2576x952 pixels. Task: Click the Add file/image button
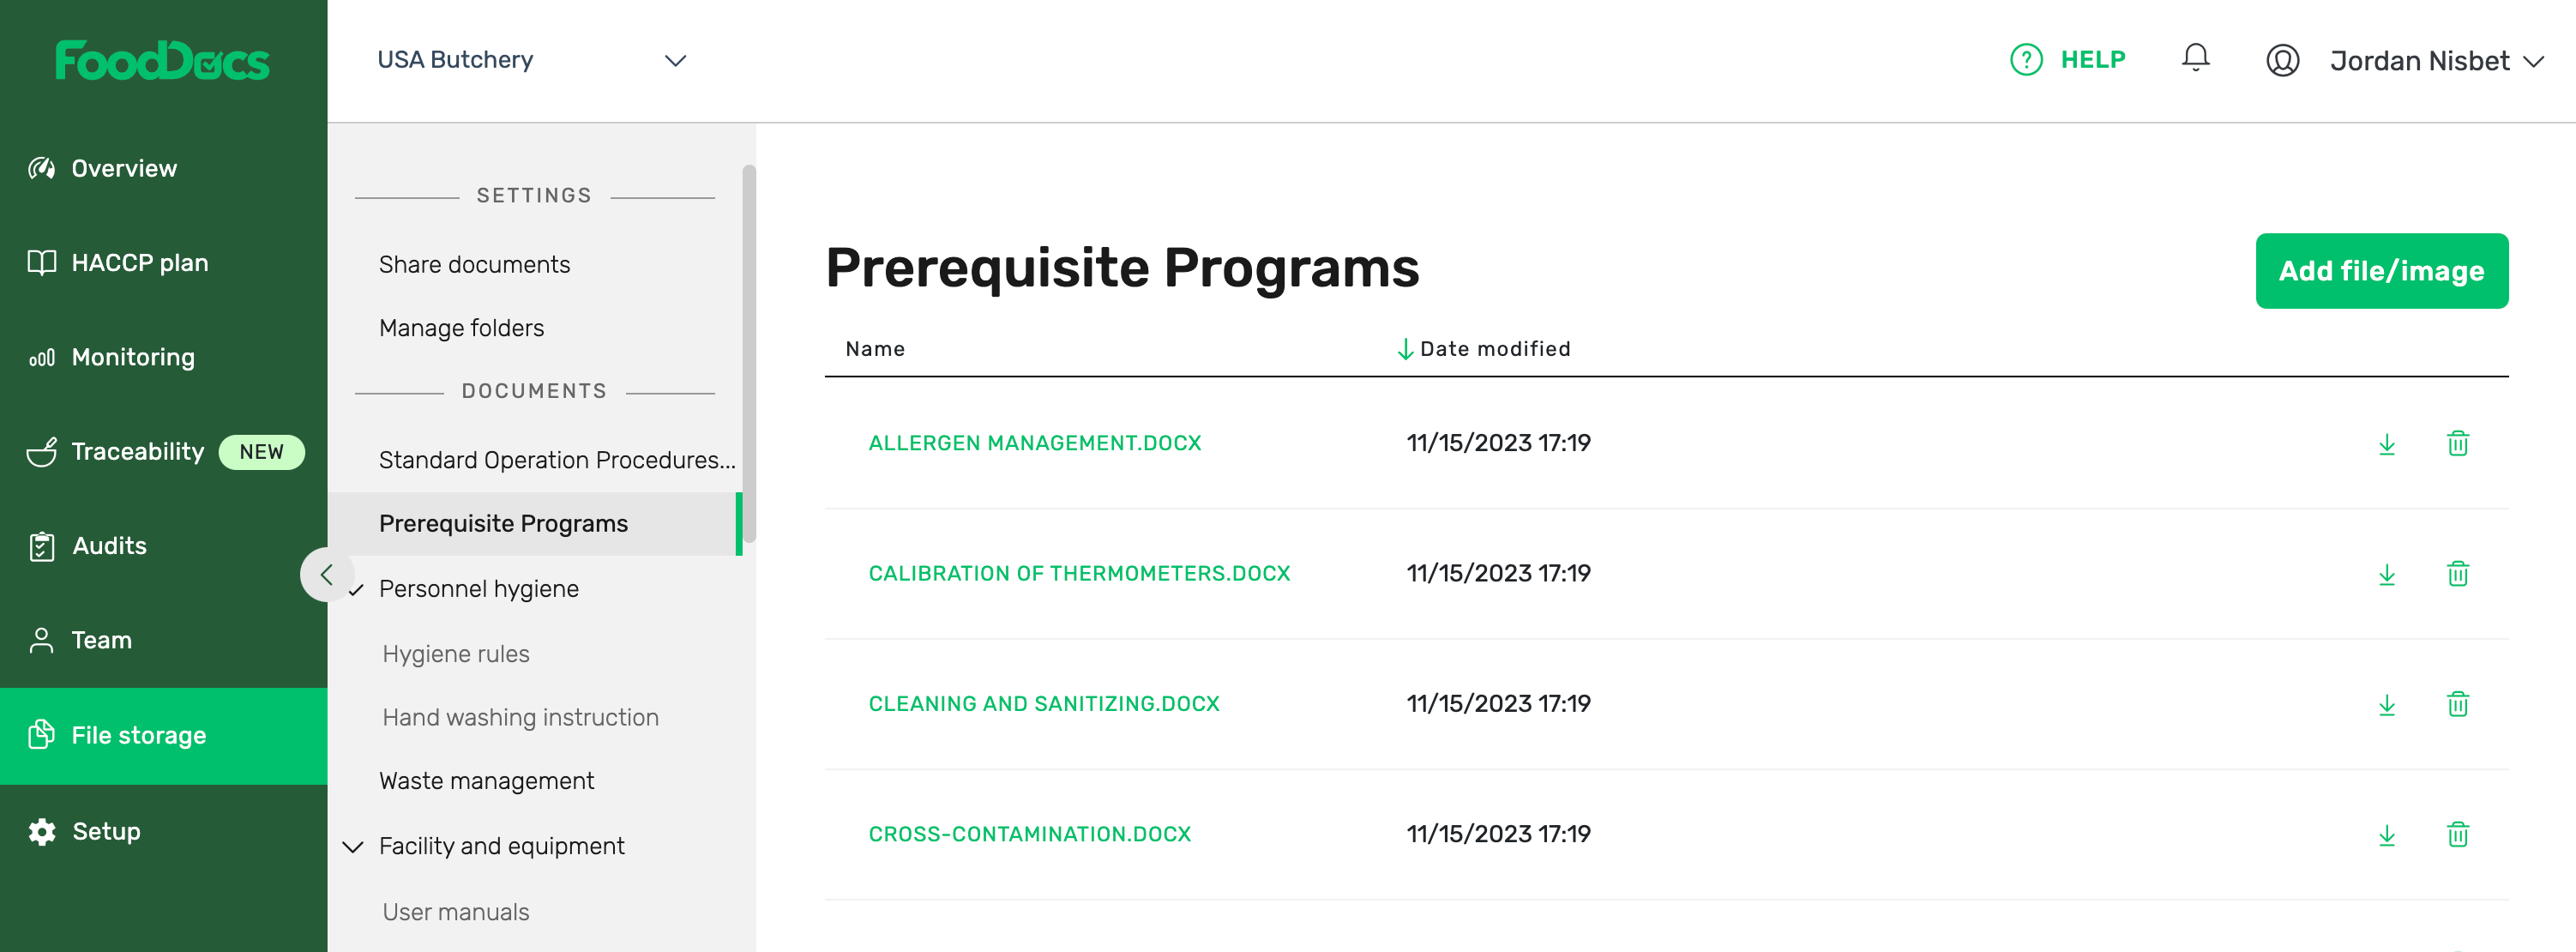point(2380,271)
